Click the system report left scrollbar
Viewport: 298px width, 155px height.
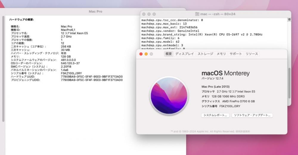tap(3, 69)
